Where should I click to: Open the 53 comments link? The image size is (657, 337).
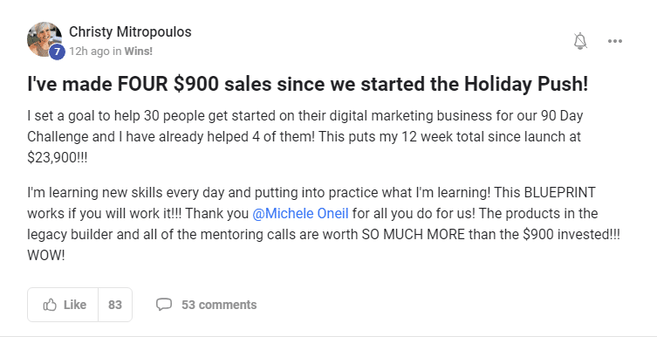coord(219,305)
